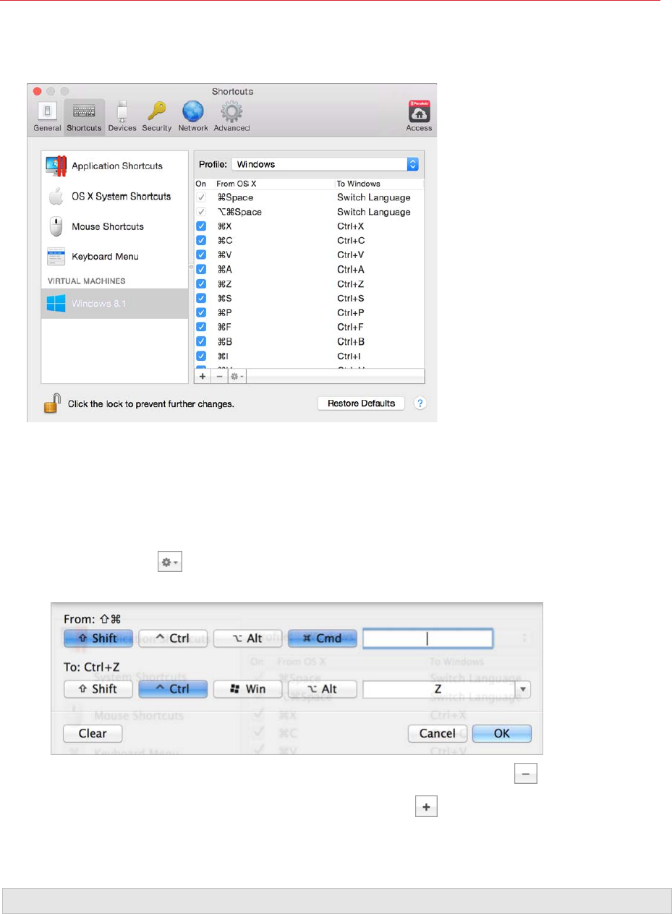
Task: Disable the ⌘V to Ctrl+V shortcut
Action: (x=202, y=255)
